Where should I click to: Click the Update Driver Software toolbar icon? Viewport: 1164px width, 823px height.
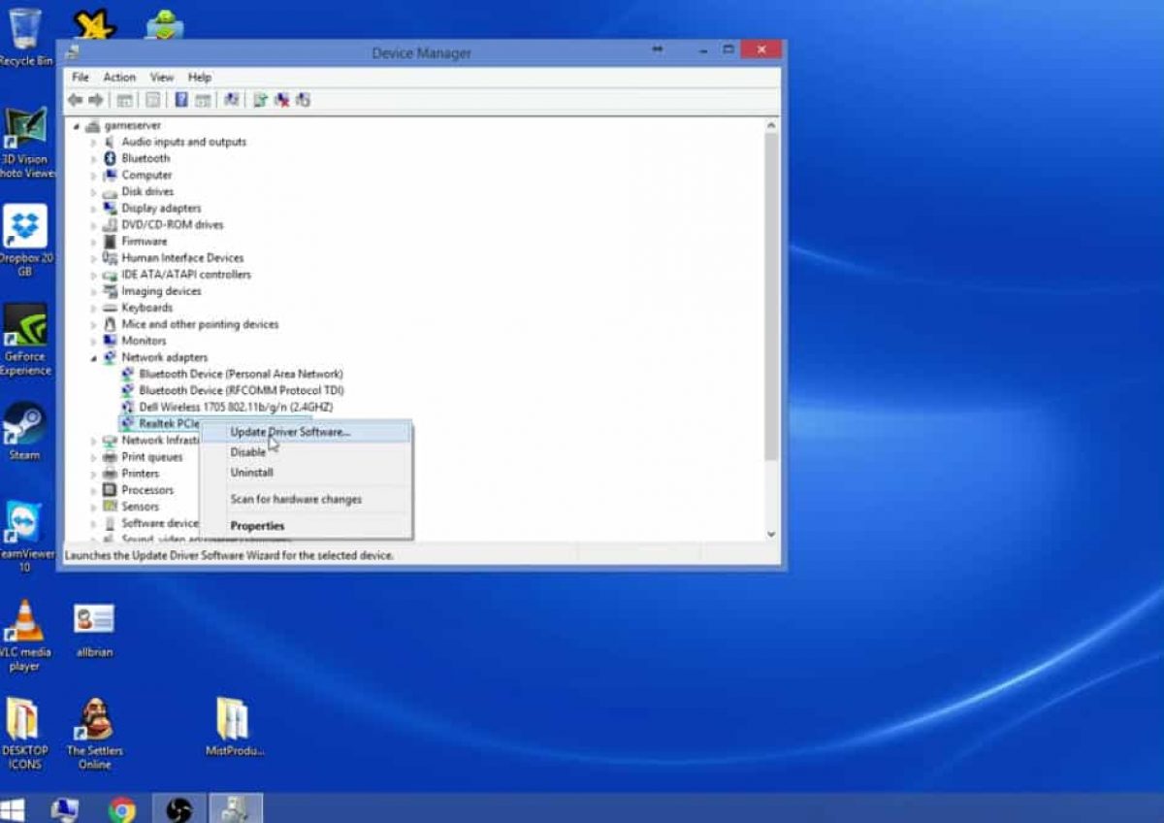[260, 100]
